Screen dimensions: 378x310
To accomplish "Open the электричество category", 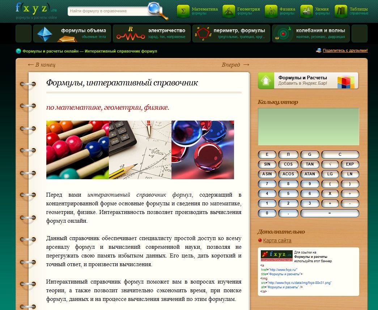I will [152, 33].
